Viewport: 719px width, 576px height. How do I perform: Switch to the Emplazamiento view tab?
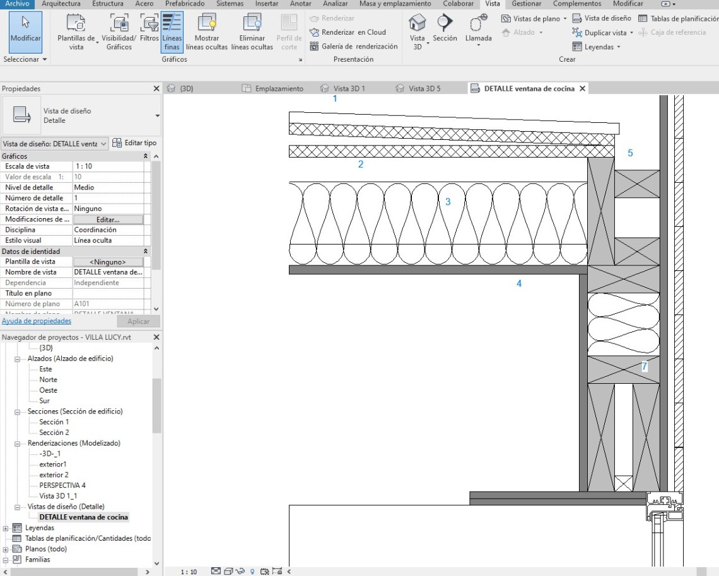pos(278,88)
